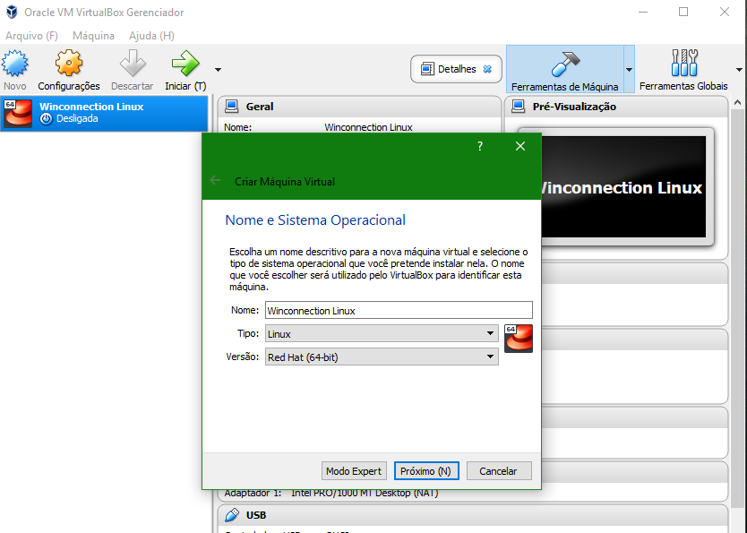Click the Modo Expert button
Viewport: 747px width, 533px height.
pyautogui.click(x=354, y=471)
